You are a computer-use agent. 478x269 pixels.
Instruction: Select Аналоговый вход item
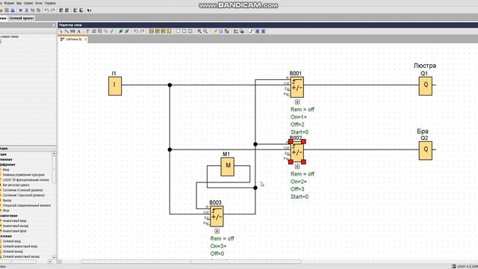14,221
